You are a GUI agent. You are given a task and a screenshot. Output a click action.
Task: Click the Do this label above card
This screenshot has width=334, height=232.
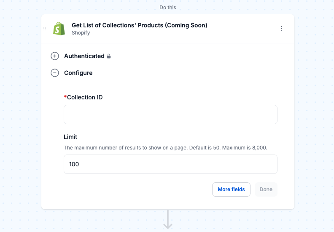click(x=168, y=8)
